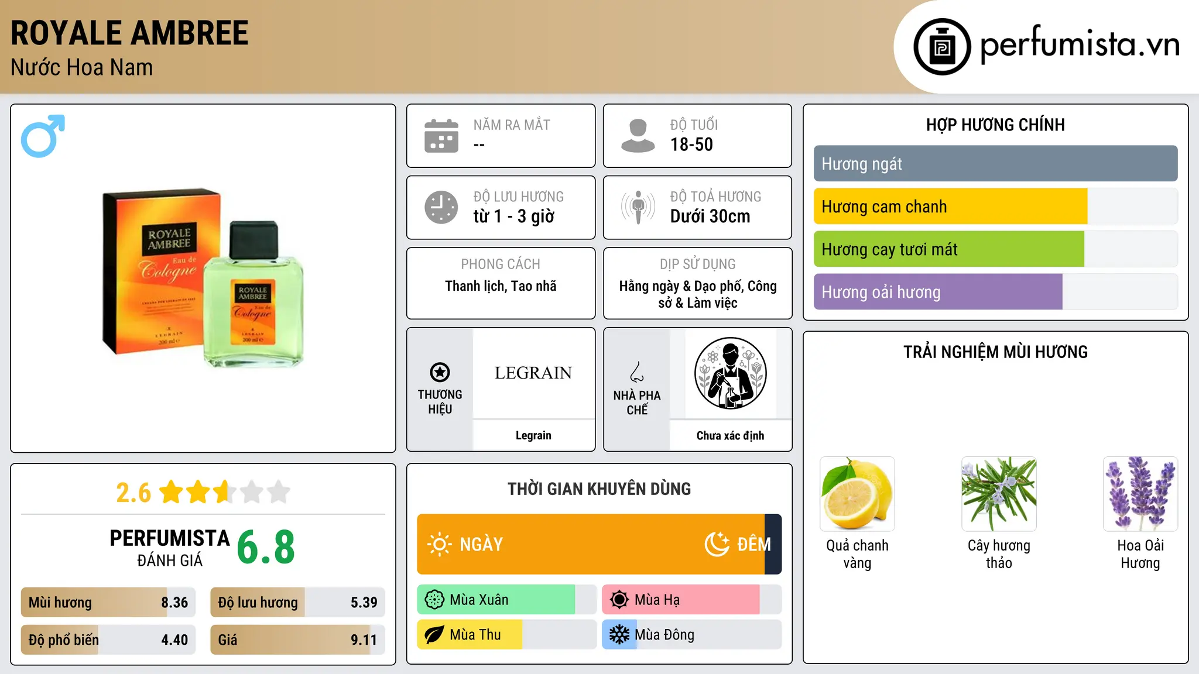
Task: Click the PHONG CÁCH label
Action: click(501, 264)
